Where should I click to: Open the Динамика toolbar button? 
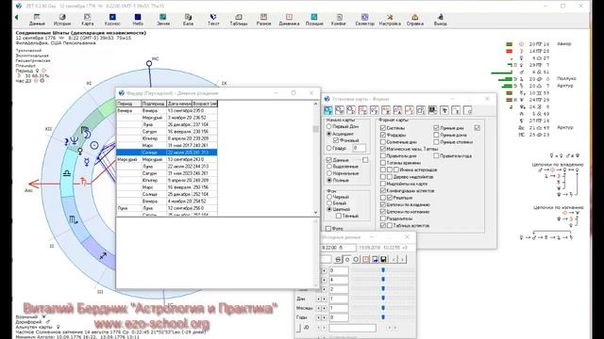point(289,20)
